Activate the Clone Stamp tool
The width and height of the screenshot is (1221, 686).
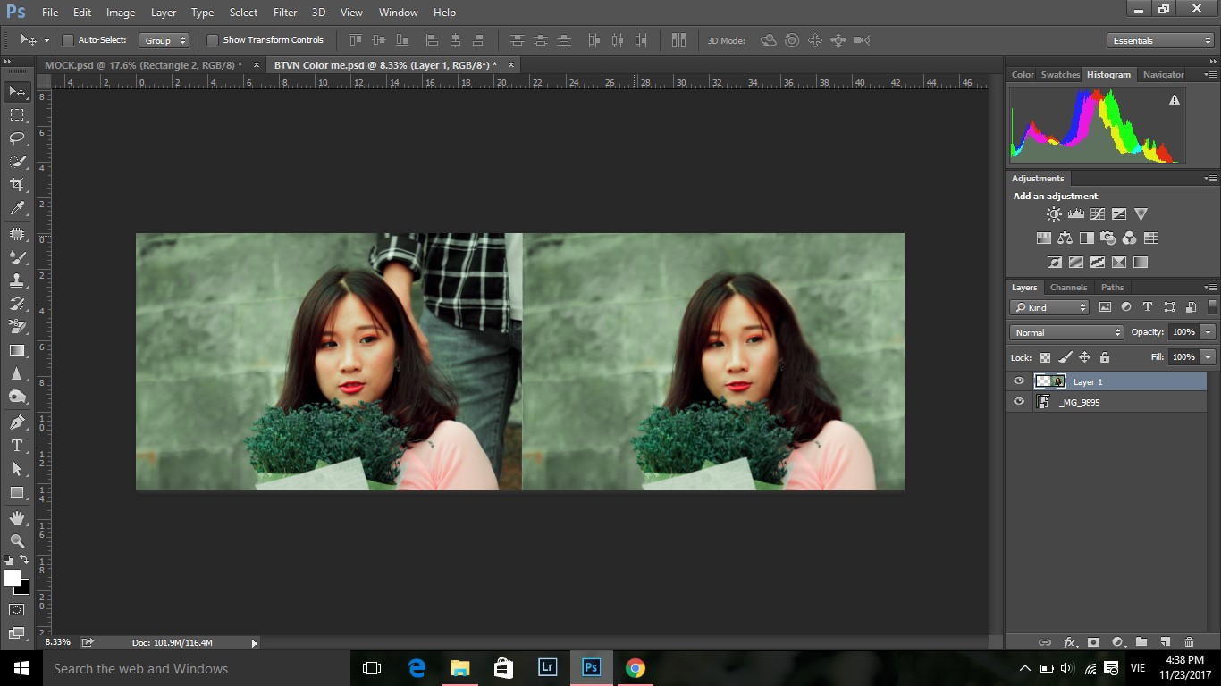[17, 280]
